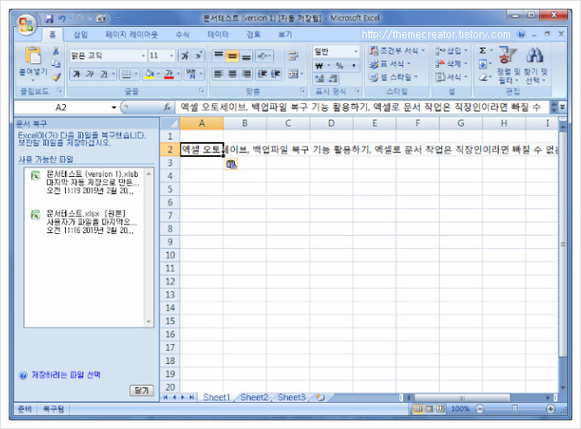This screenshot has height=429, width=581.
Task: Open Sort and Filter (정렬 및 필터)
Action: pyautogui.click(x=508, y=66)
